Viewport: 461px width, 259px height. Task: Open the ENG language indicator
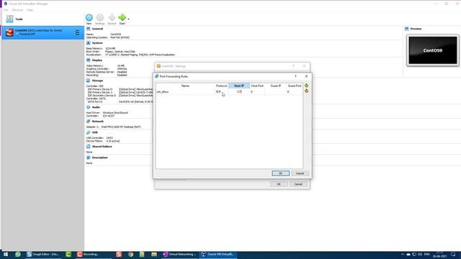point(427,254)
